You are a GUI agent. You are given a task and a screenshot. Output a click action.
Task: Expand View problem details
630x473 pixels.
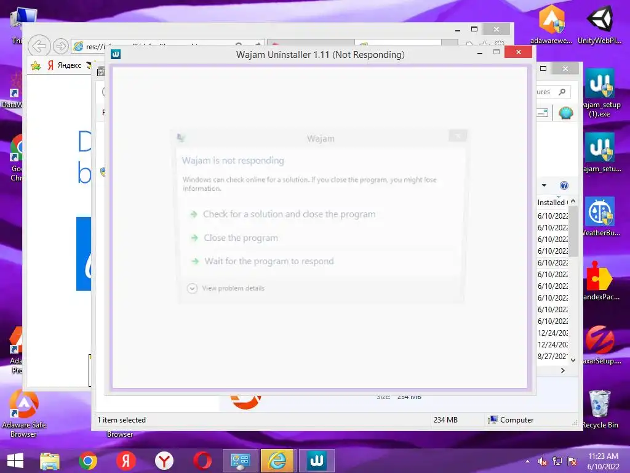point(225,288)
